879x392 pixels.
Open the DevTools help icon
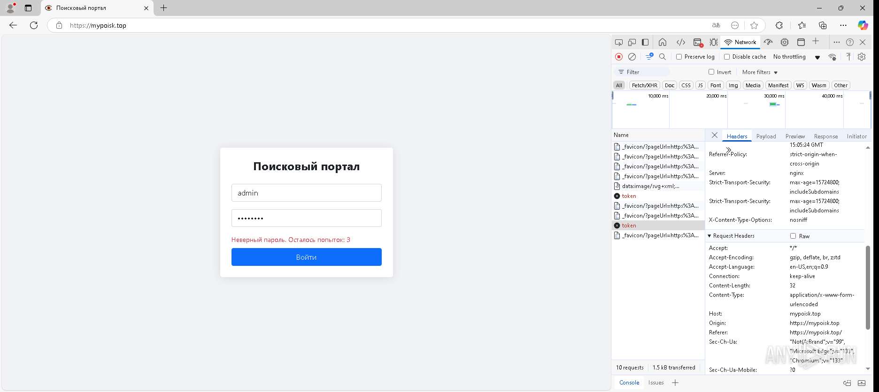coord(850,42)
